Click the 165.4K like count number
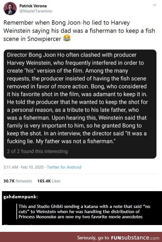Screen dimensions: 162x242 (44, 181)
